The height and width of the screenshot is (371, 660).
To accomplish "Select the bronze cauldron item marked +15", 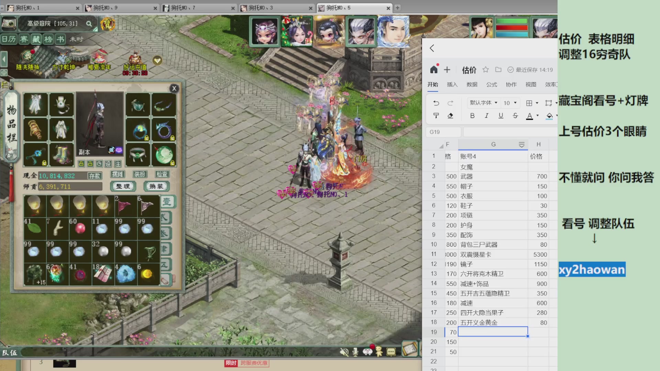I will (35, 274).
